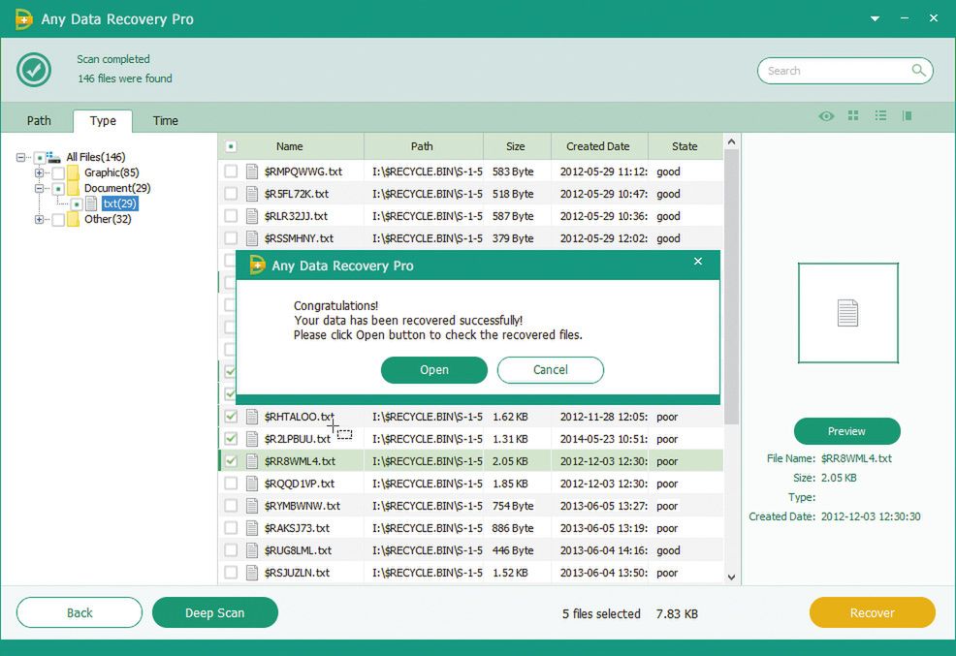Expand the Graphic(85) tree node
Screen dimensions: 956x656
(40, 172)
